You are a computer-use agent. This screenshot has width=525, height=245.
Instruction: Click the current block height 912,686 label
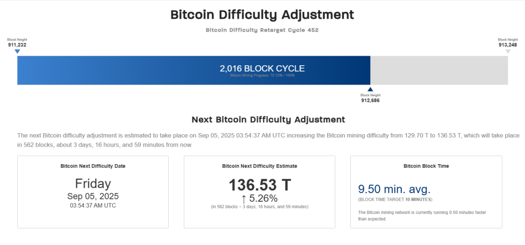370,100
